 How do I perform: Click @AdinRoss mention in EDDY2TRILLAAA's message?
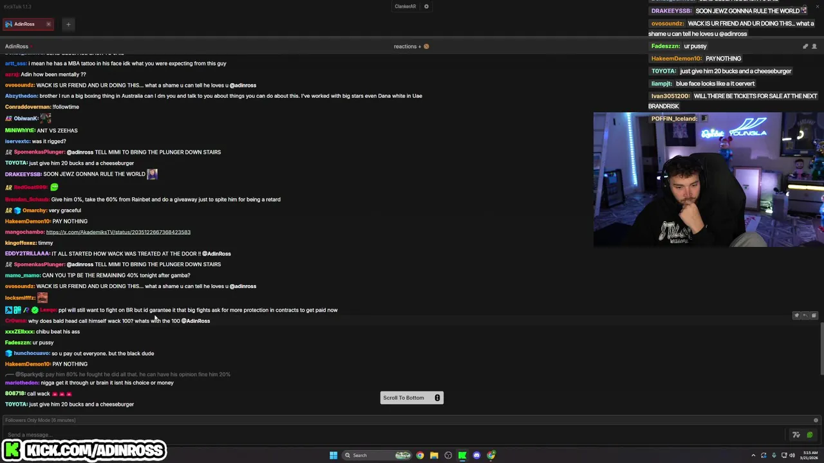(216, 253)
